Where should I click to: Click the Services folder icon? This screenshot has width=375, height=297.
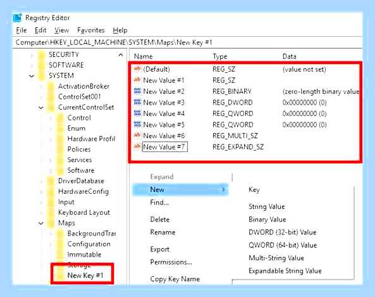(x=60, y=160)
